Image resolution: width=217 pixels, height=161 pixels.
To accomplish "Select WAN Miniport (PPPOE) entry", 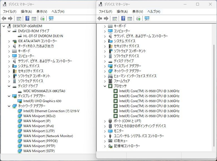I will [40, 141].
